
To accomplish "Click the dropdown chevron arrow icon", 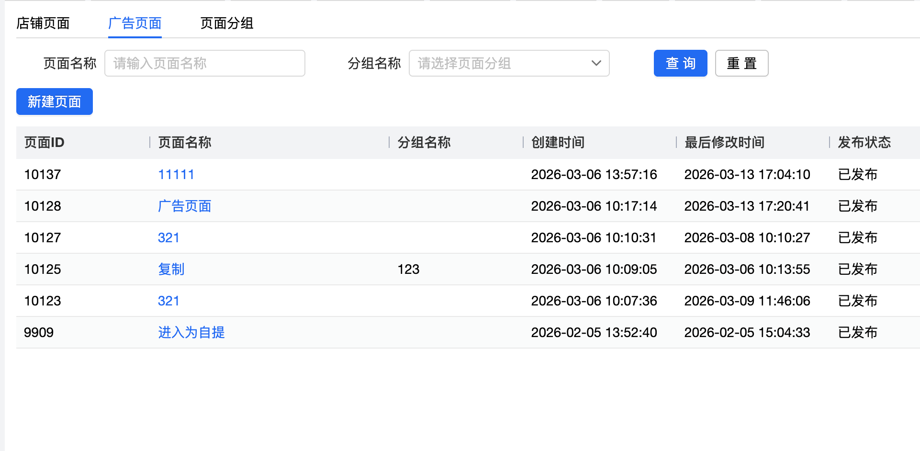I will pyautogui.click(x=596, y=63).
